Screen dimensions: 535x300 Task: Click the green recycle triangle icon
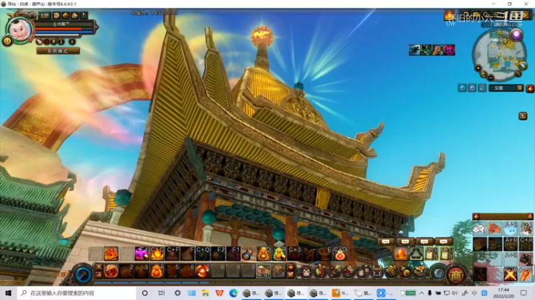click(416, 254)
